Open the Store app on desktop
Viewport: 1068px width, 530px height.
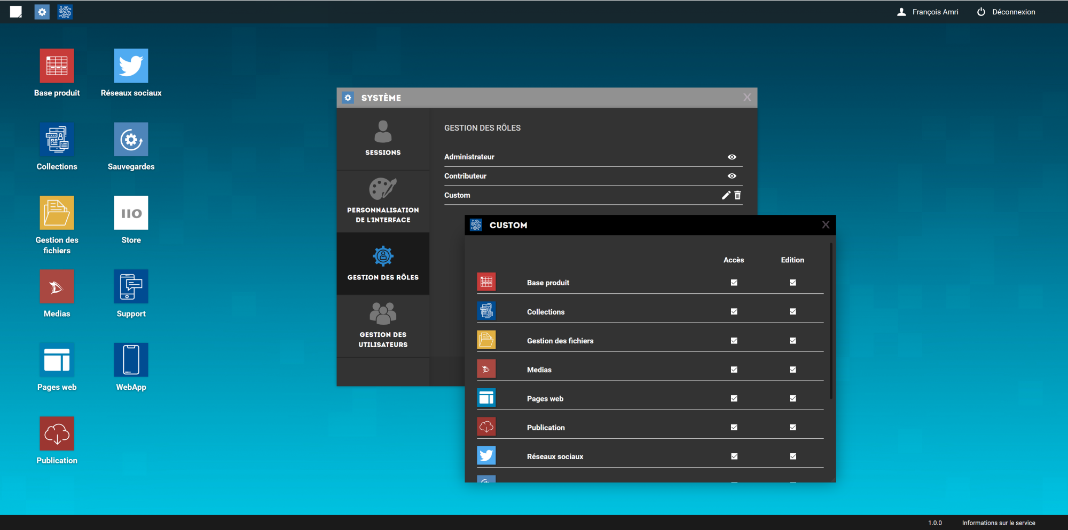pos(131,213)
